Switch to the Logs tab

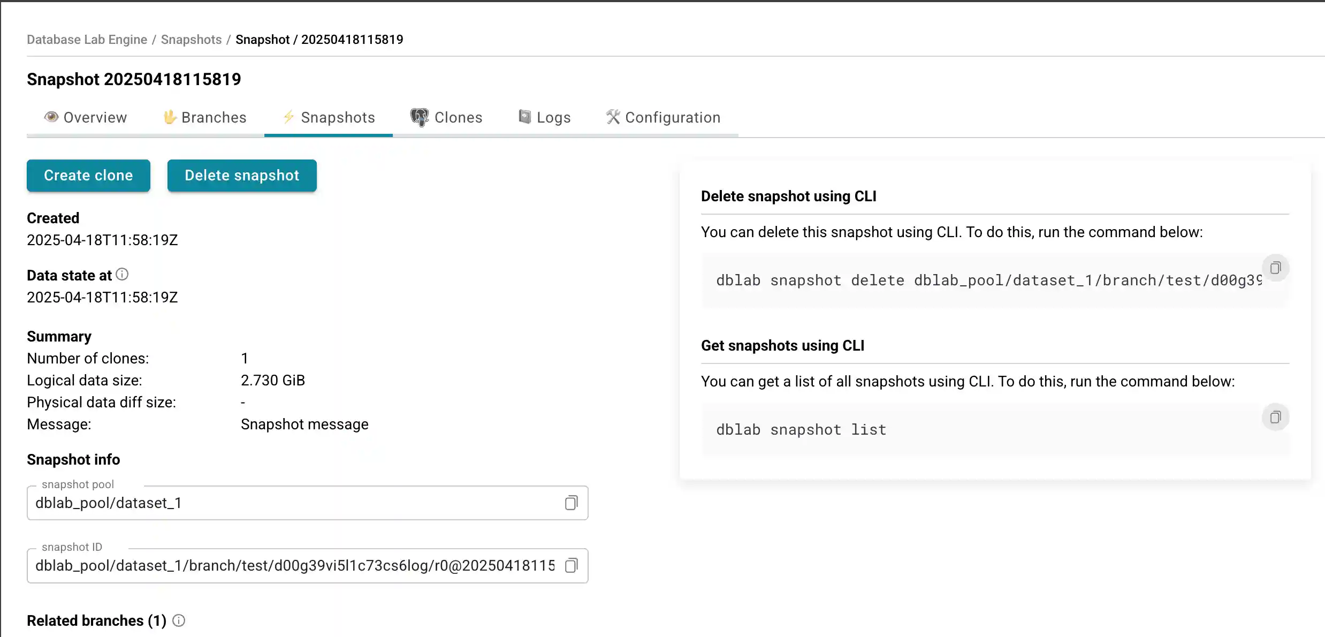(553, 117)
